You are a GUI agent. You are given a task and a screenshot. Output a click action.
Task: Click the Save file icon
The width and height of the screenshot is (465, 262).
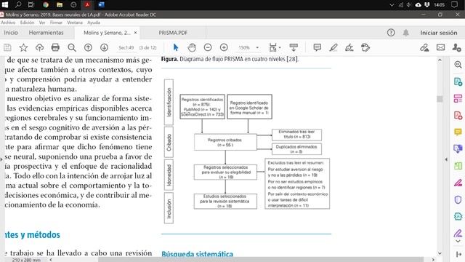tap(7, 47)
